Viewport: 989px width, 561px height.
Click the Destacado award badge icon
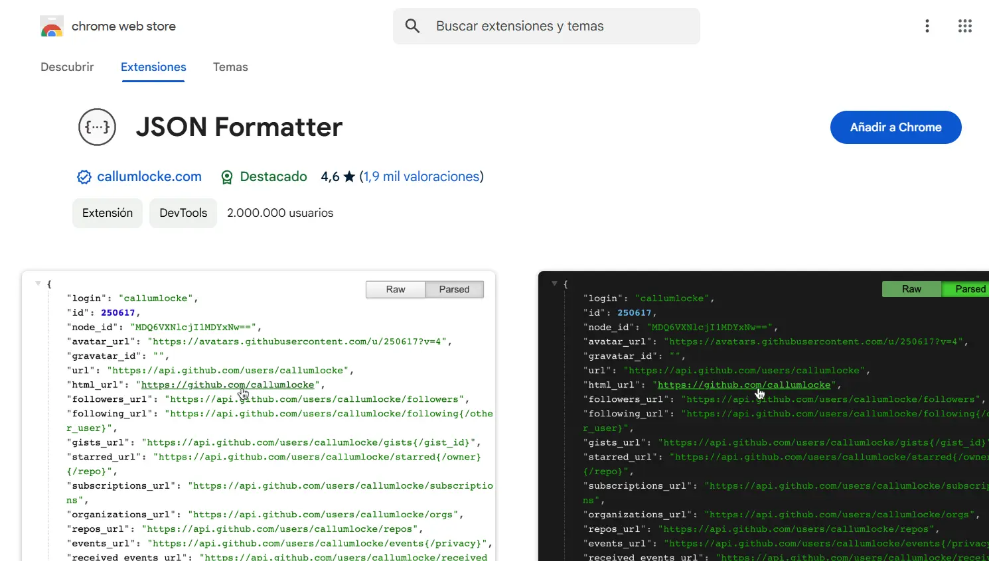227,177
